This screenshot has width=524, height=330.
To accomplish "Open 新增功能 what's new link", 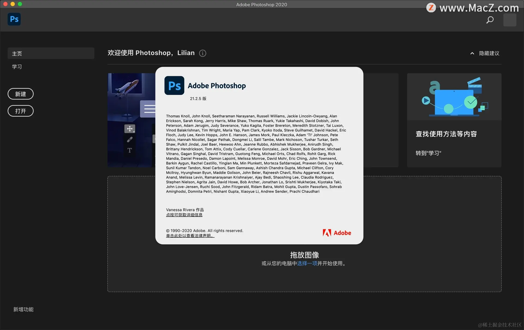I will 23,309.
